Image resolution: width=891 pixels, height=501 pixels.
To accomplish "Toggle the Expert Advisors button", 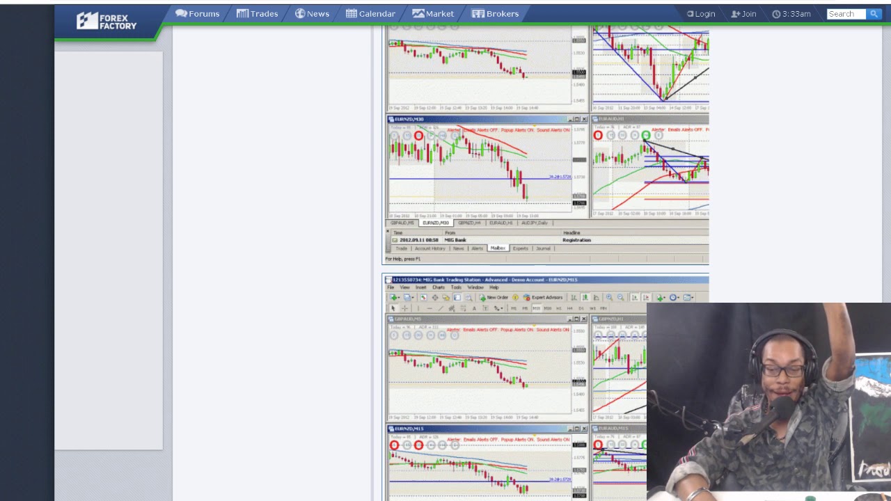I will pyautogui.click(x=544, y=298).
